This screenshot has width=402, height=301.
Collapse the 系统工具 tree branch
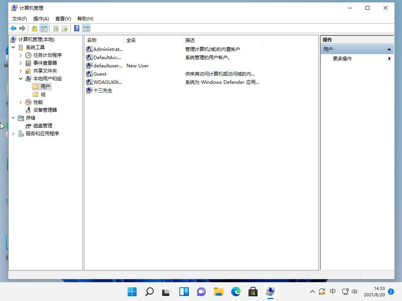pyautogui.click(x=13, y=47)
